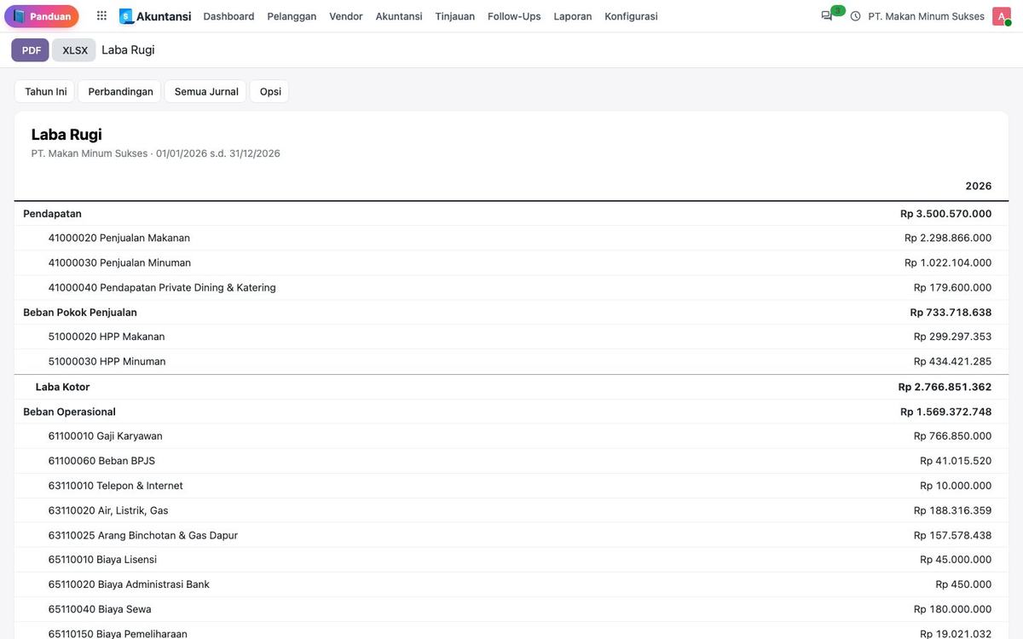Select the 65110020 Biaya Administrasi Bank line

tap(511, 584)
